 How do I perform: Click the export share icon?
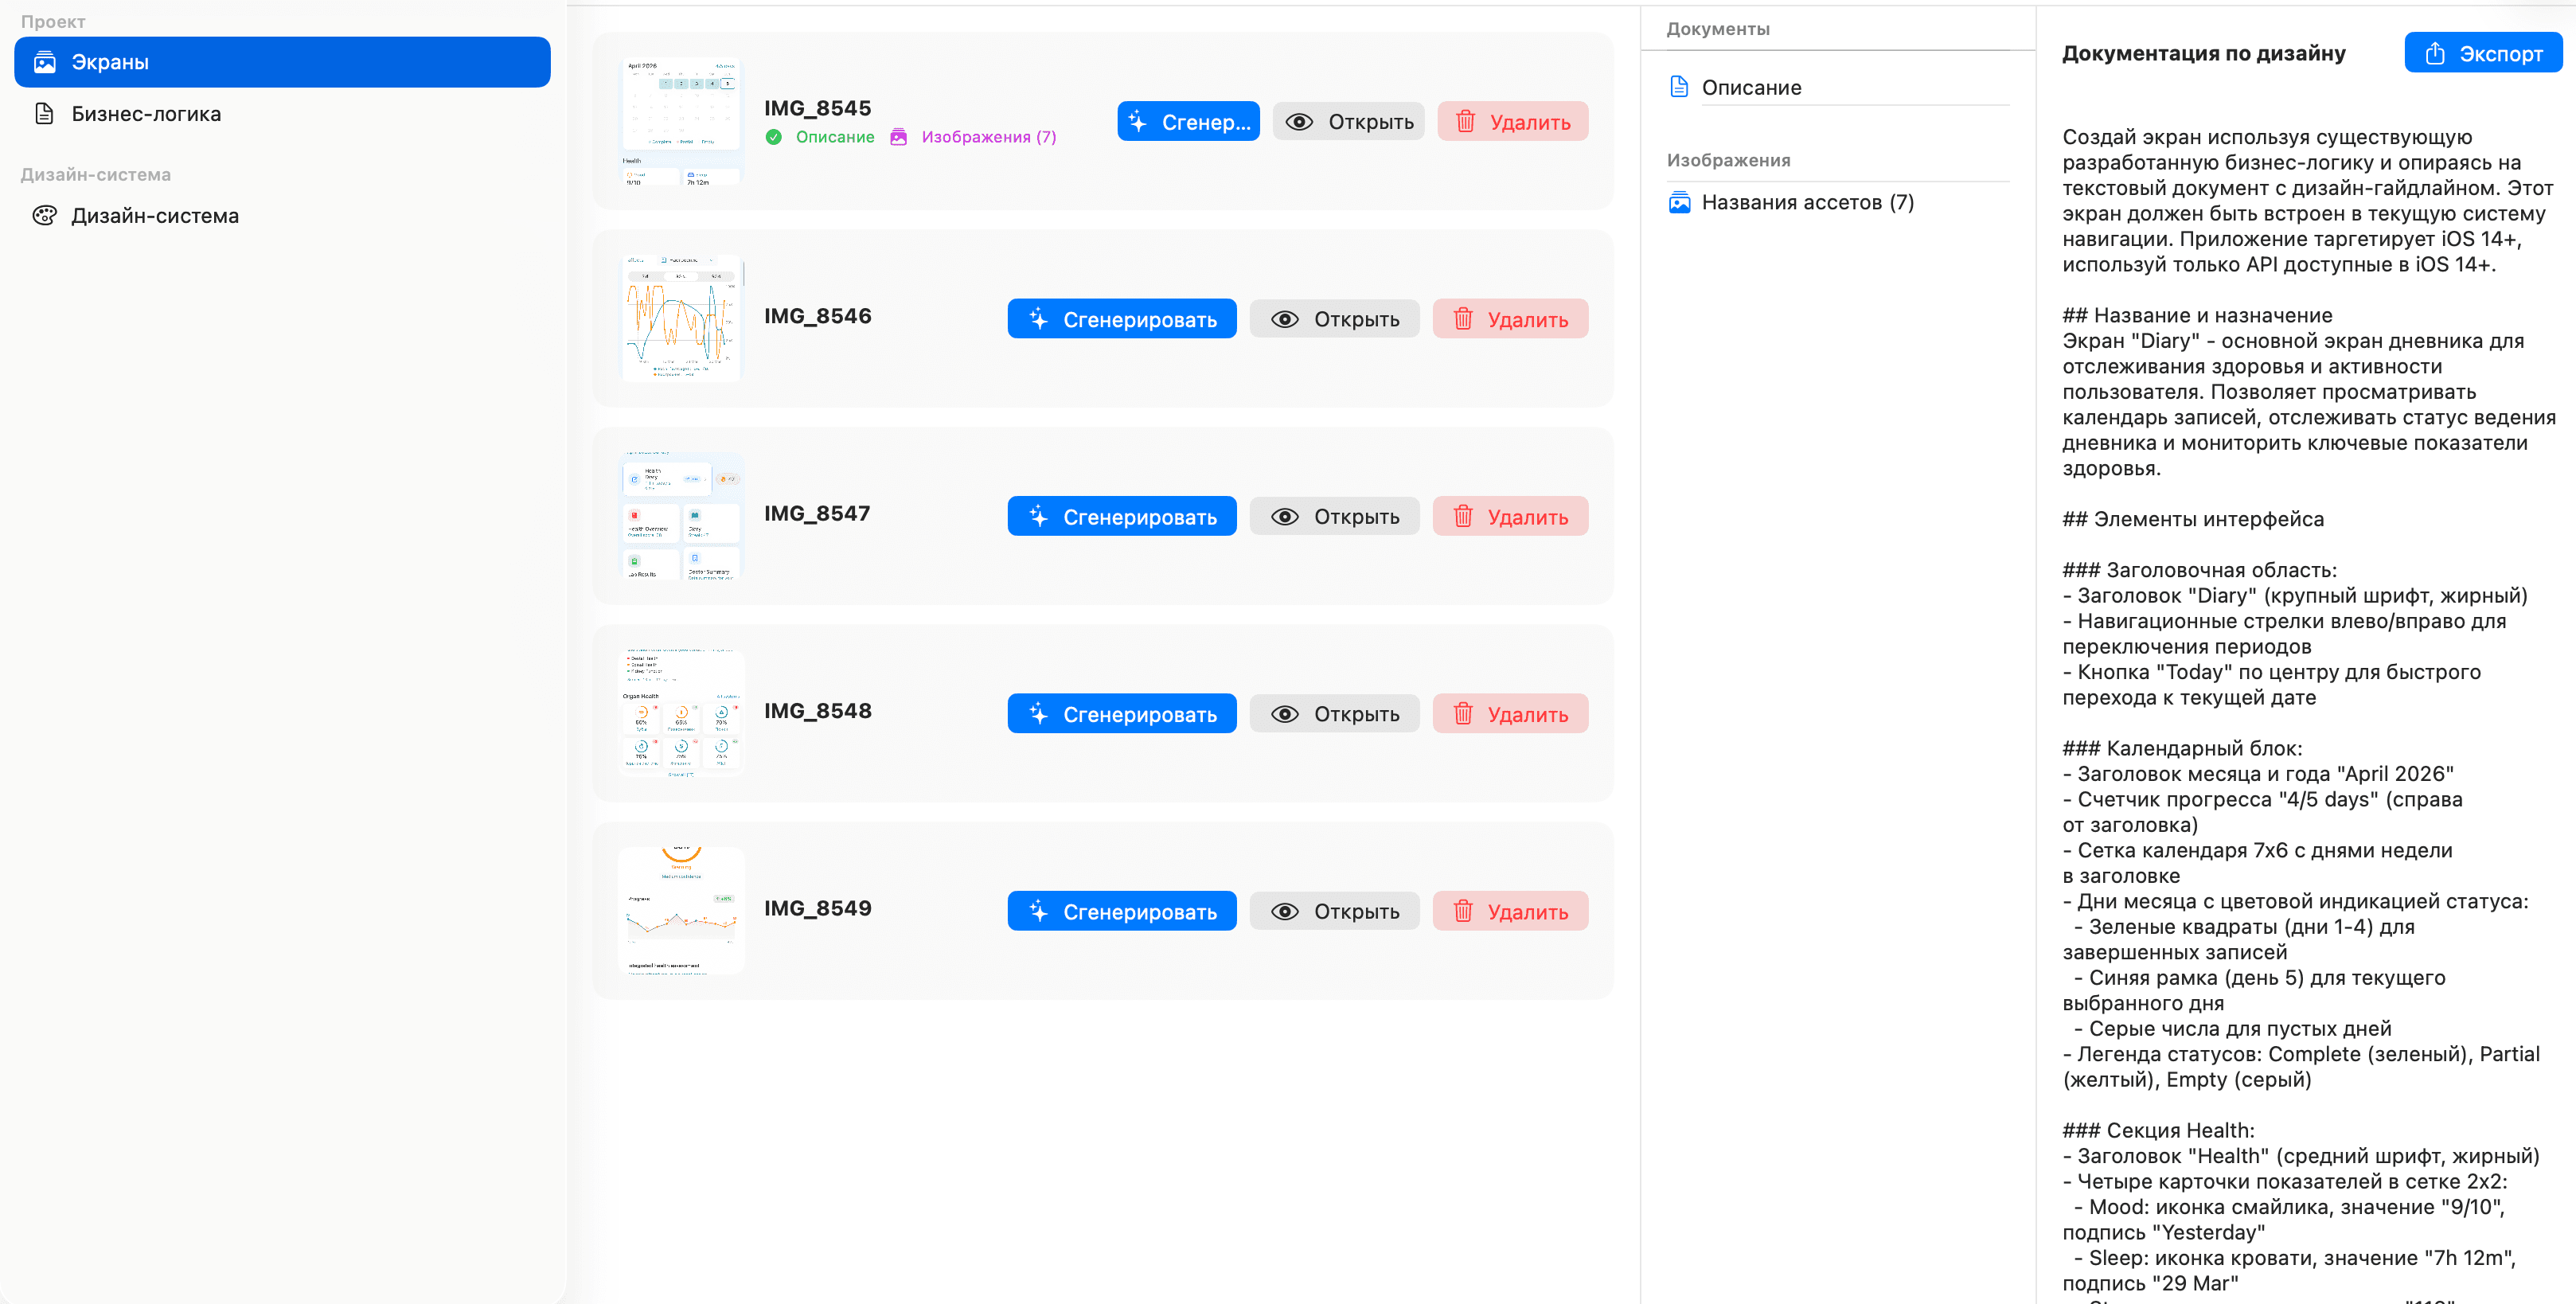pyautogui.click(x=2435, y=54)
